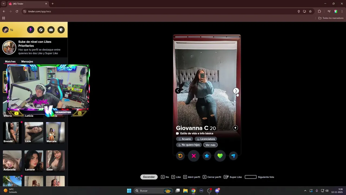
Task: Reload the page with the browser refresh icon
Action: pyautogui.click(x=17, y=11)
